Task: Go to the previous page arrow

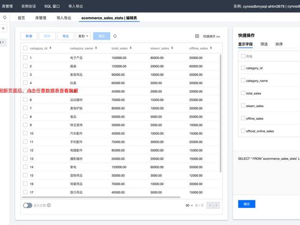Action: point(210,205)
